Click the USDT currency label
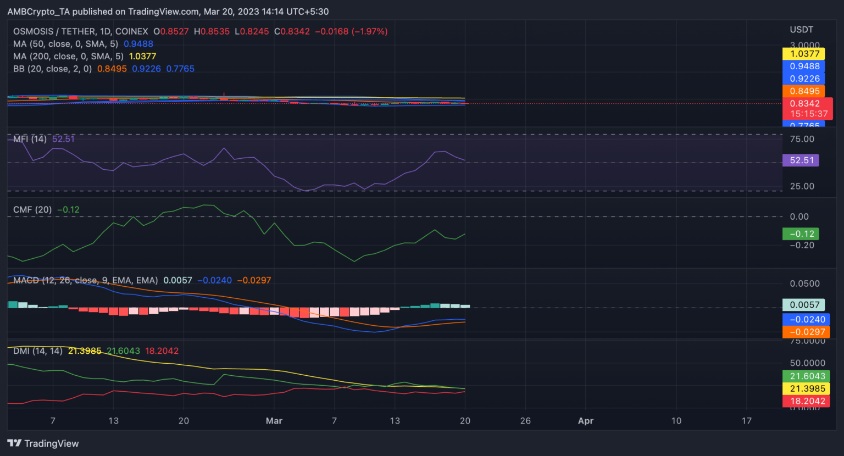Screen dimensions: 844x456 click(801, 30)
